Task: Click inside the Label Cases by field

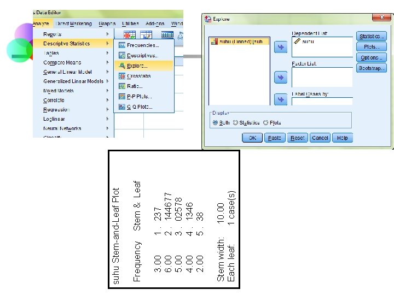Action: pos(322,102)
